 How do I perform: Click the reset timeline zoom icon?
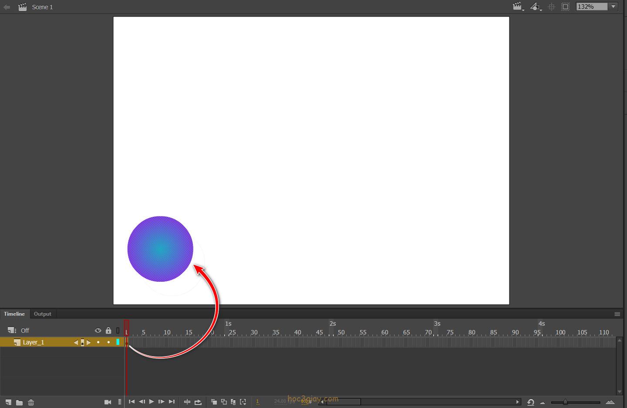coord(530,402)
